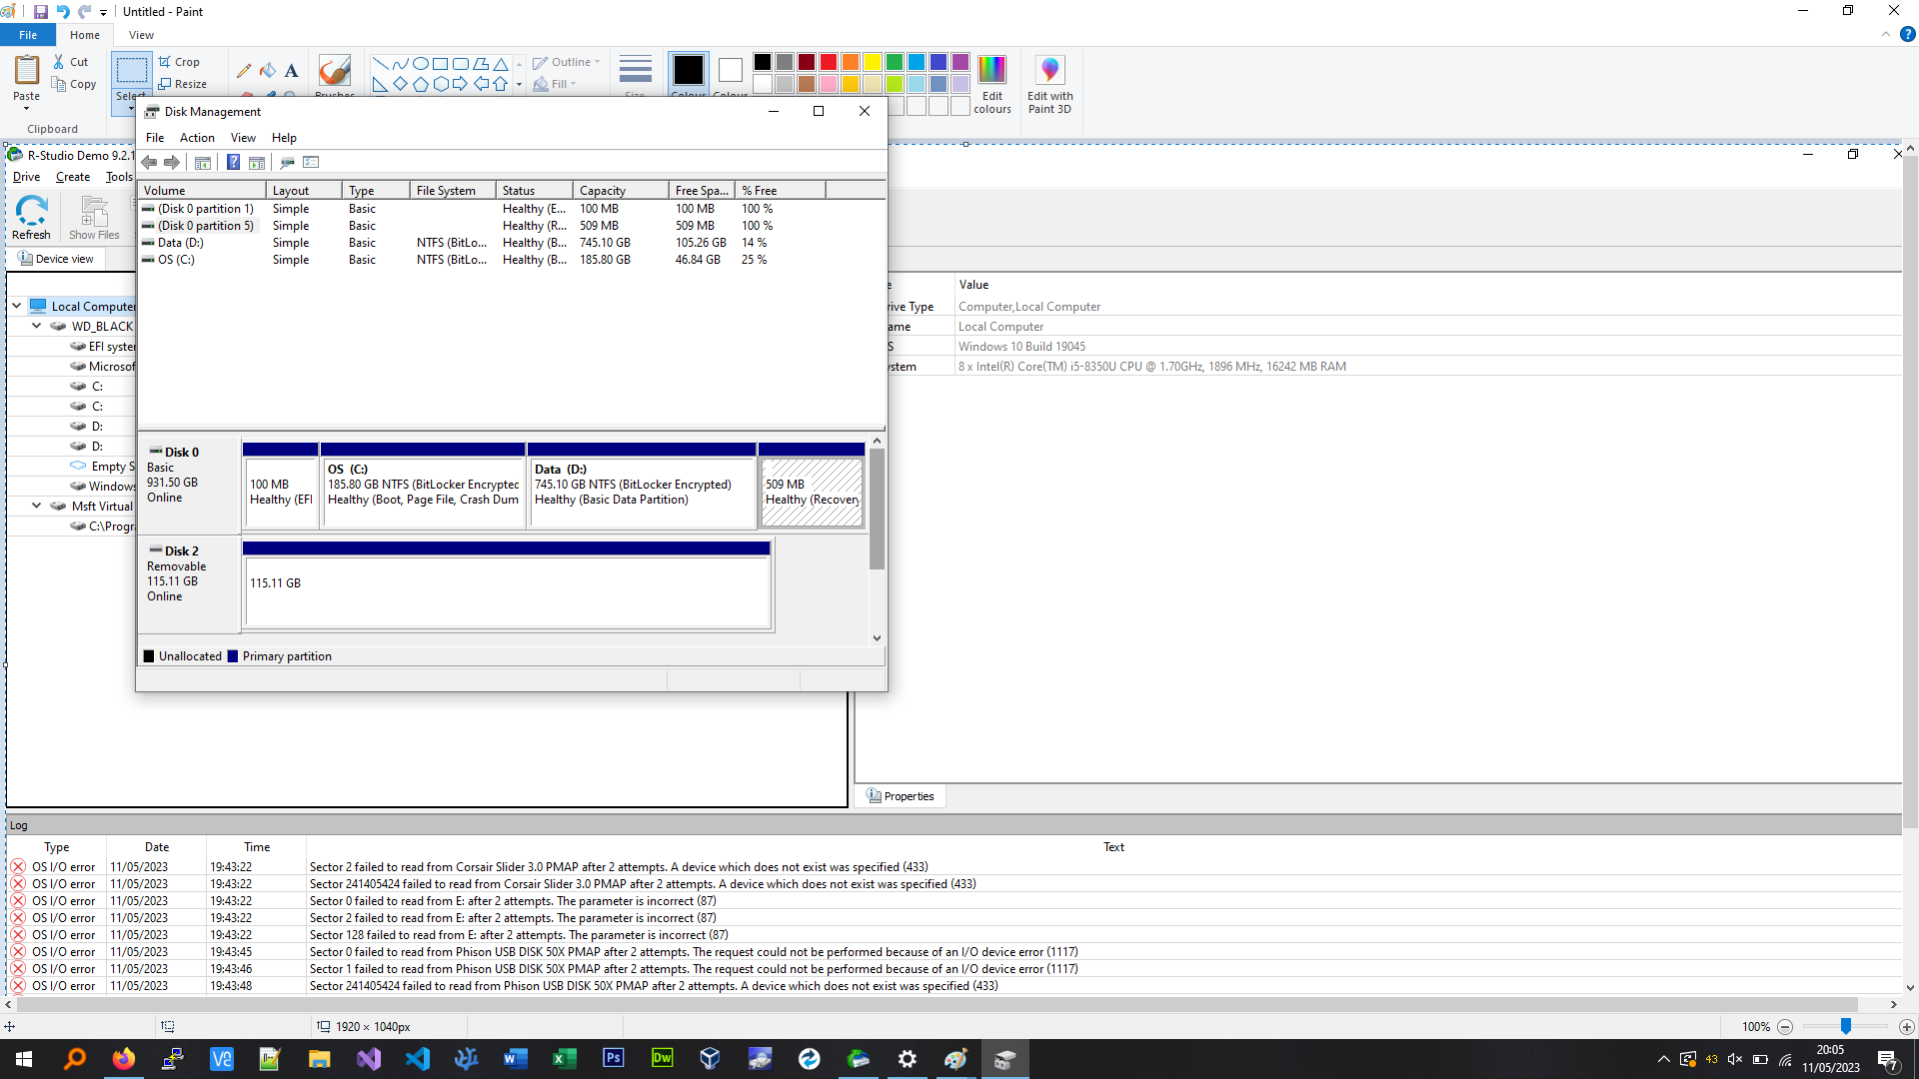1919x1079 pixels.
Task: Click the Undo arrow in Paint's quick access toolbar
Action: point(63,12)
